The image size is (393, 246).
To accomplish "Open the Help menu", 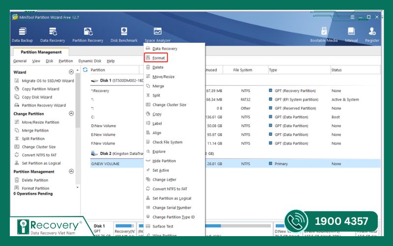I will tap(111, 61).
